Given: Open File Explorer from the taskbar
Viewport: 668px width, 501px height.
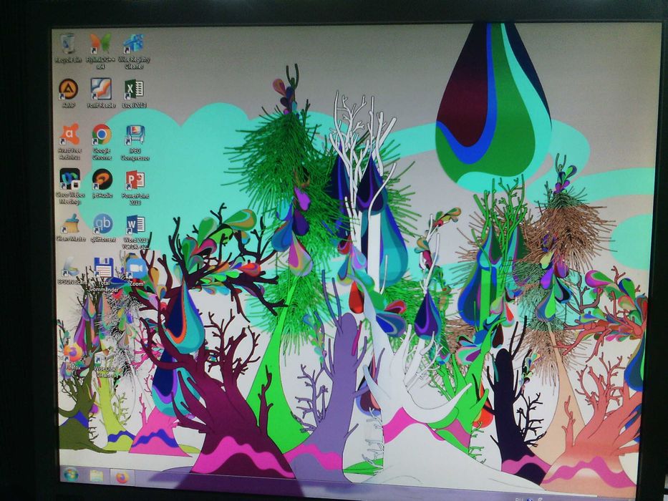Looking at the screenshot, I should pyautogui.click(x=97, y=476).
